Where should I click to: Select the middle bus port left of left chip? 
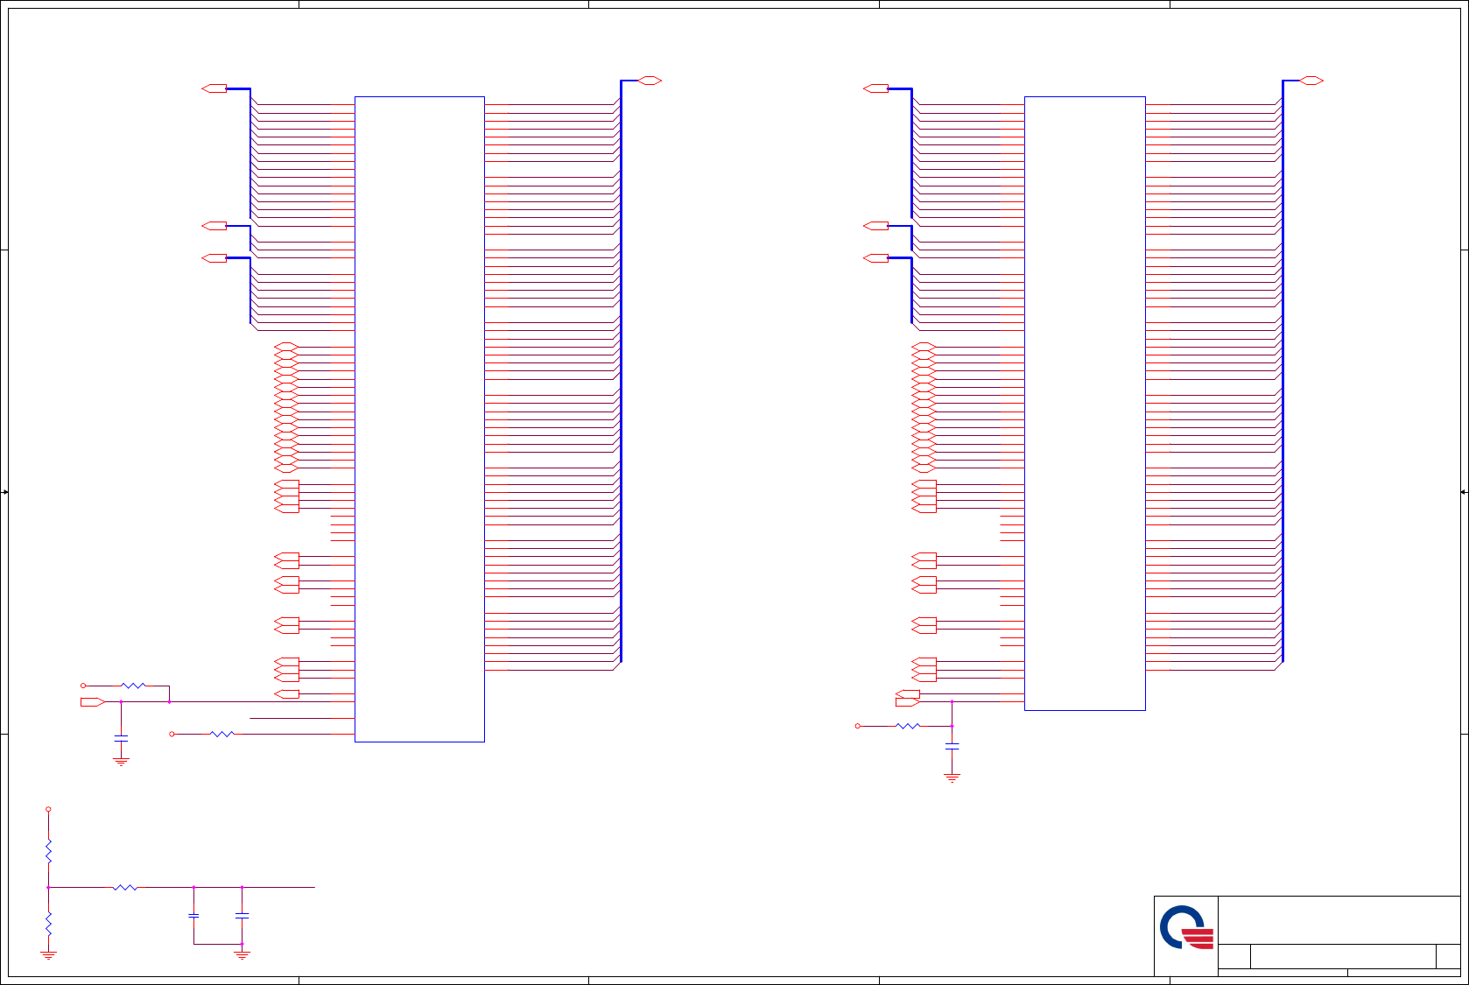point(214,226)
